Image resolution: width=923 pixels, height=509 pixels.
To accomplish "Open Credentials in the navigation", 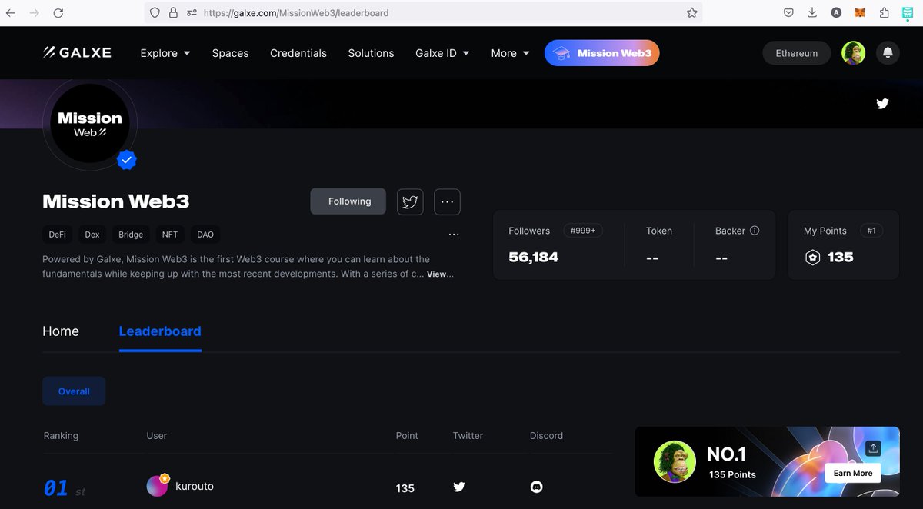I will [x=298, y=53].
